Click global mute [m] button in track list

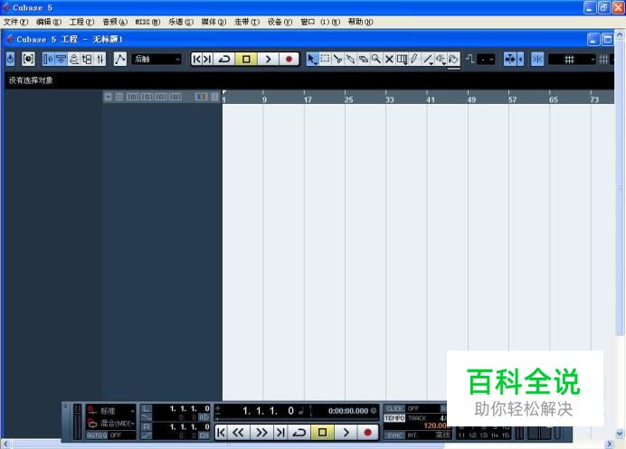pos(133,97)
